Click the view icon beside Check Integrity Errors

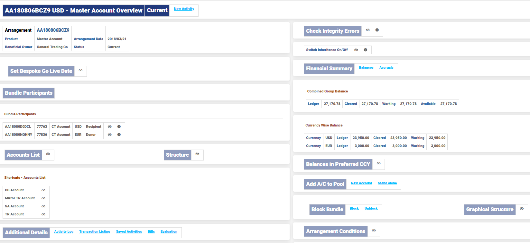pyautogui.click(x=367, y=30)
